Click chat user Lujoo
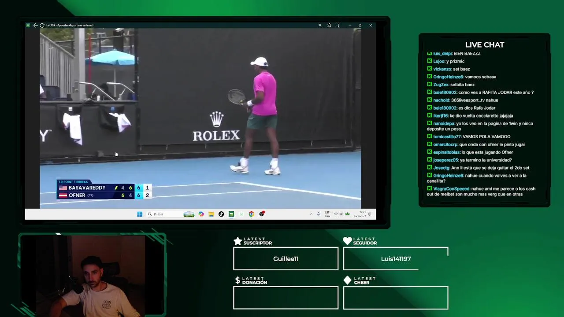 pyautogui.click(x=438, y=61)
